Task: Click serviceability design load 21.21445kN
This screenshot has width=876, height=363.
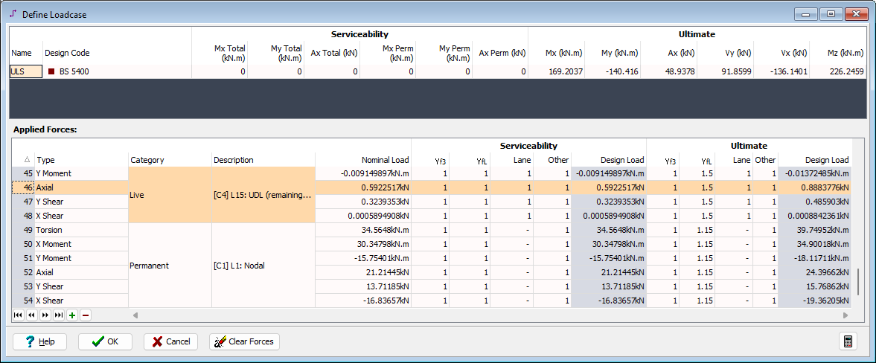Action: tap(609, 272)
